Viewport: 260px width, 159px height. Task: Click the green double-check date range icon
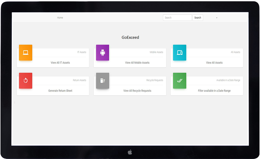point(180,81)
